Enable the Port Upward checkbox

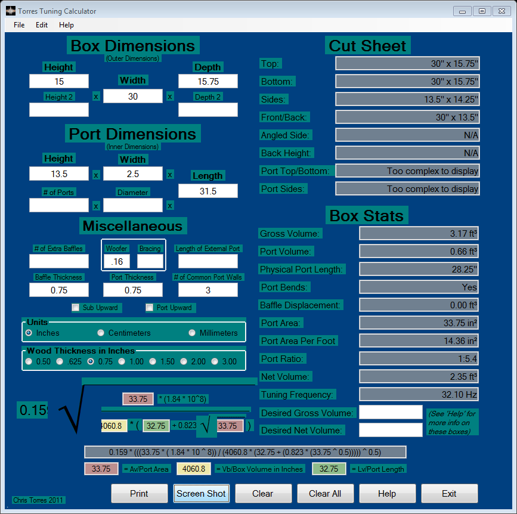tap(149, 308)
